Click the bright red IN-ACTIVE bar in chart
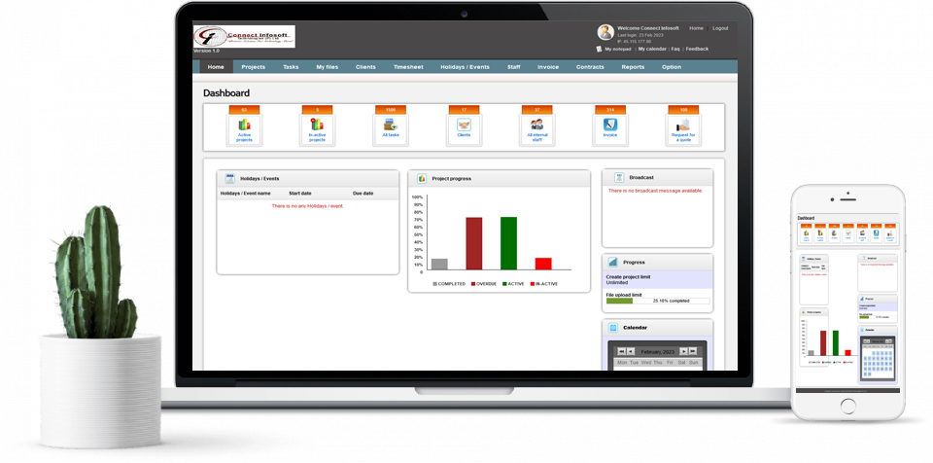 [x=543, y=264]
